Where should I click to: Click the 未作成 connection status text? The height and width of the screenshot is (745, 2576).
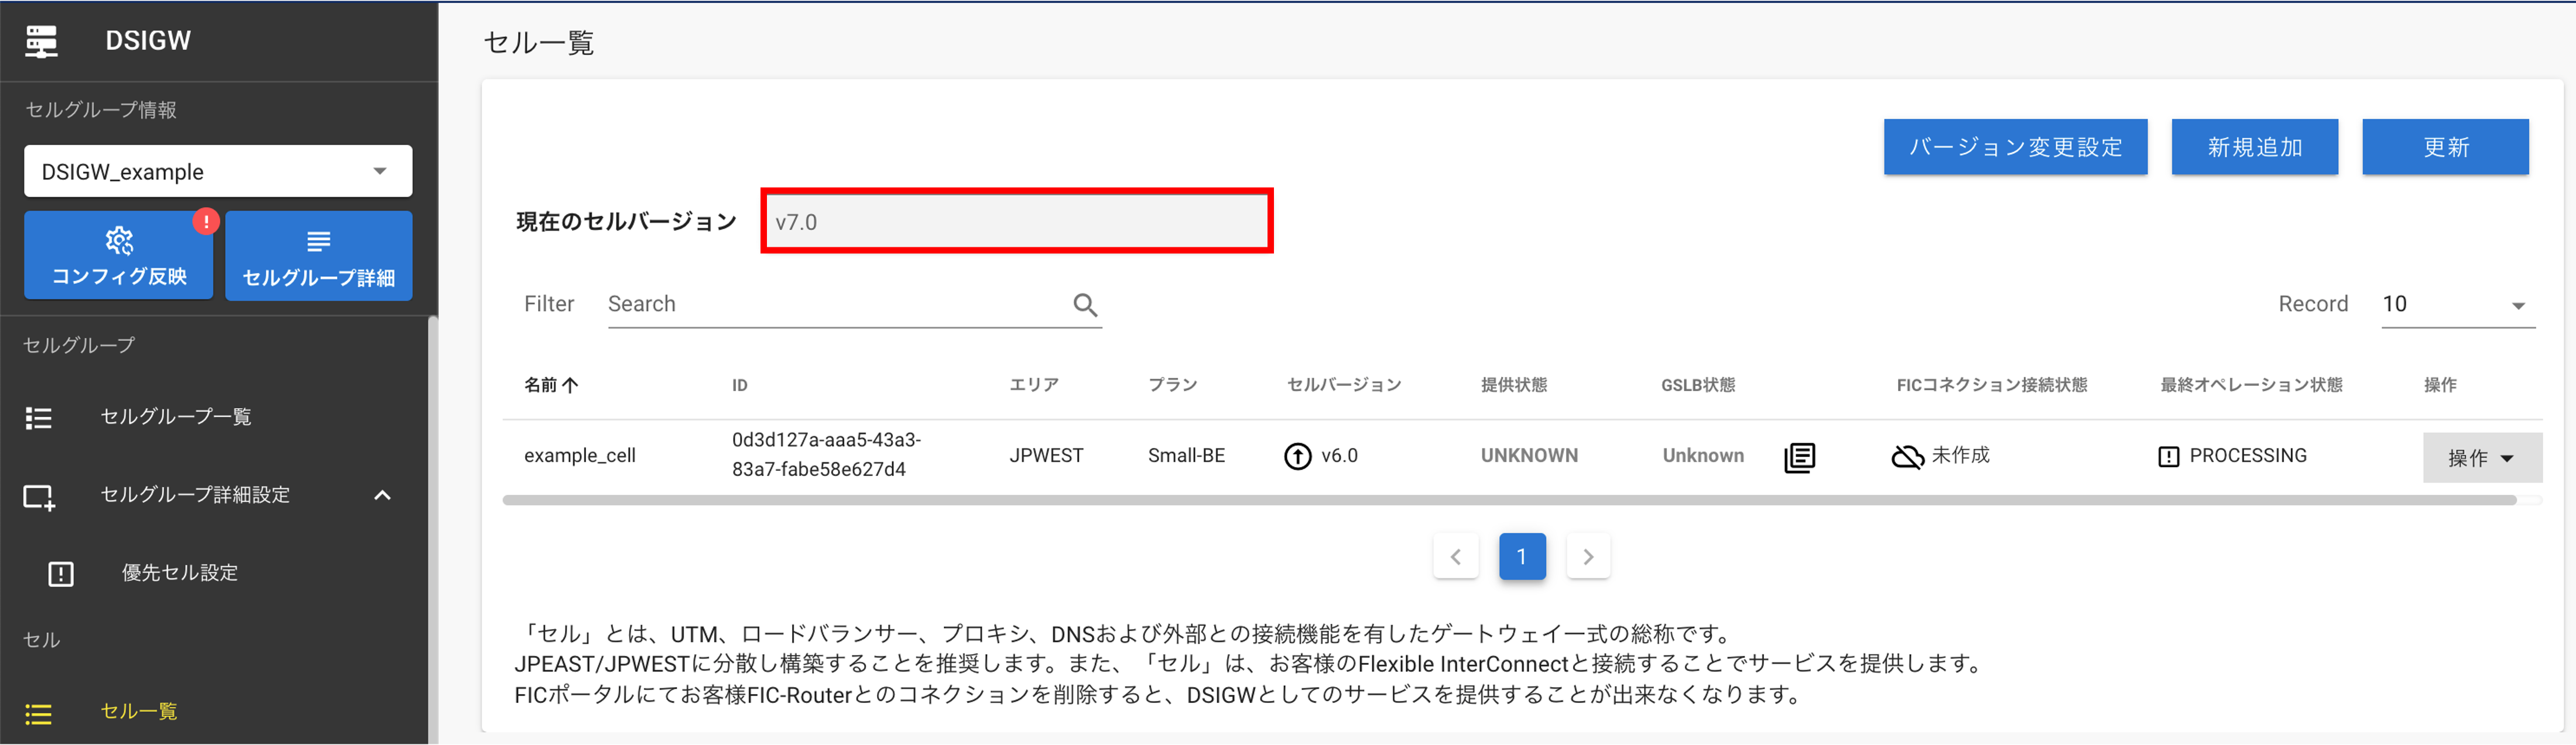[1960, 456]
